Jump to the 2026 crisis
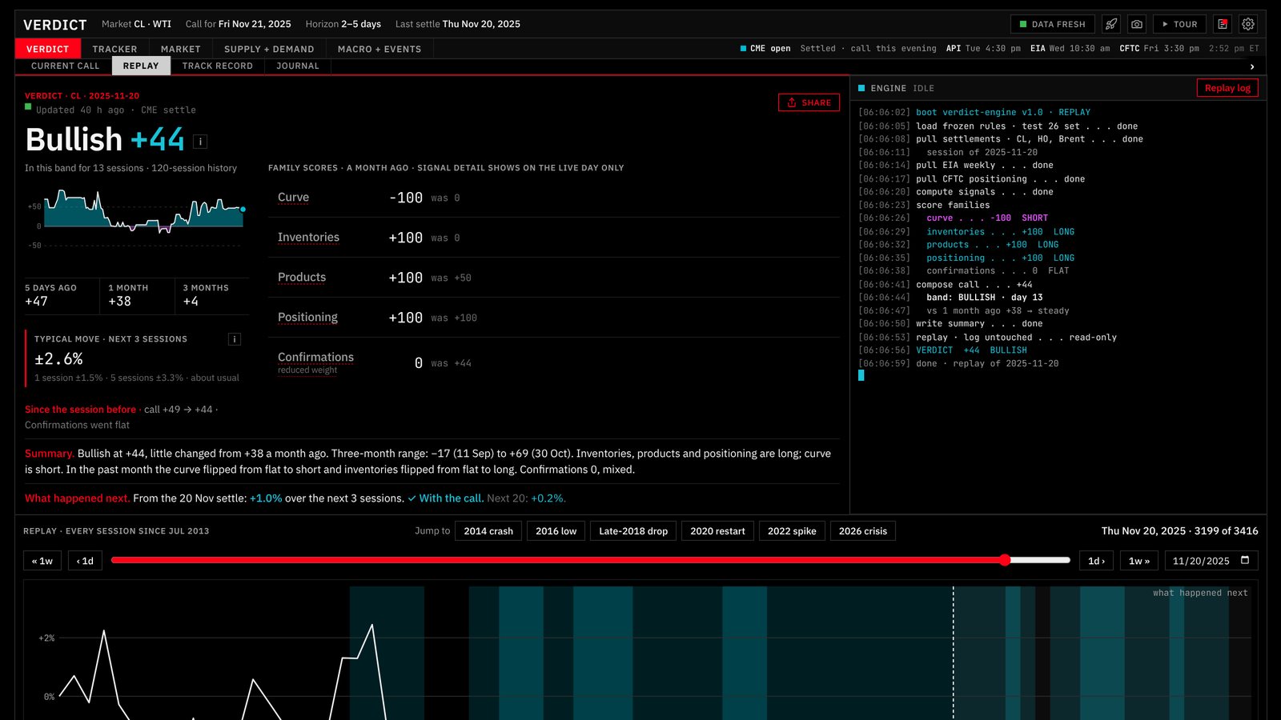1281x720 pixels. pyautogui.click(x=863, y=530)
